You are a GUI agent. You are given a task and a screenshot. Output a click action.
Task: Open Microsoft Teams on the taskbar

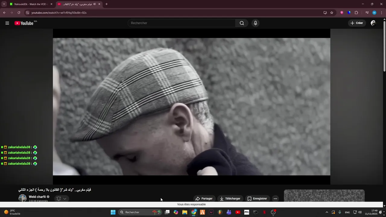click(x=229, y=212)
